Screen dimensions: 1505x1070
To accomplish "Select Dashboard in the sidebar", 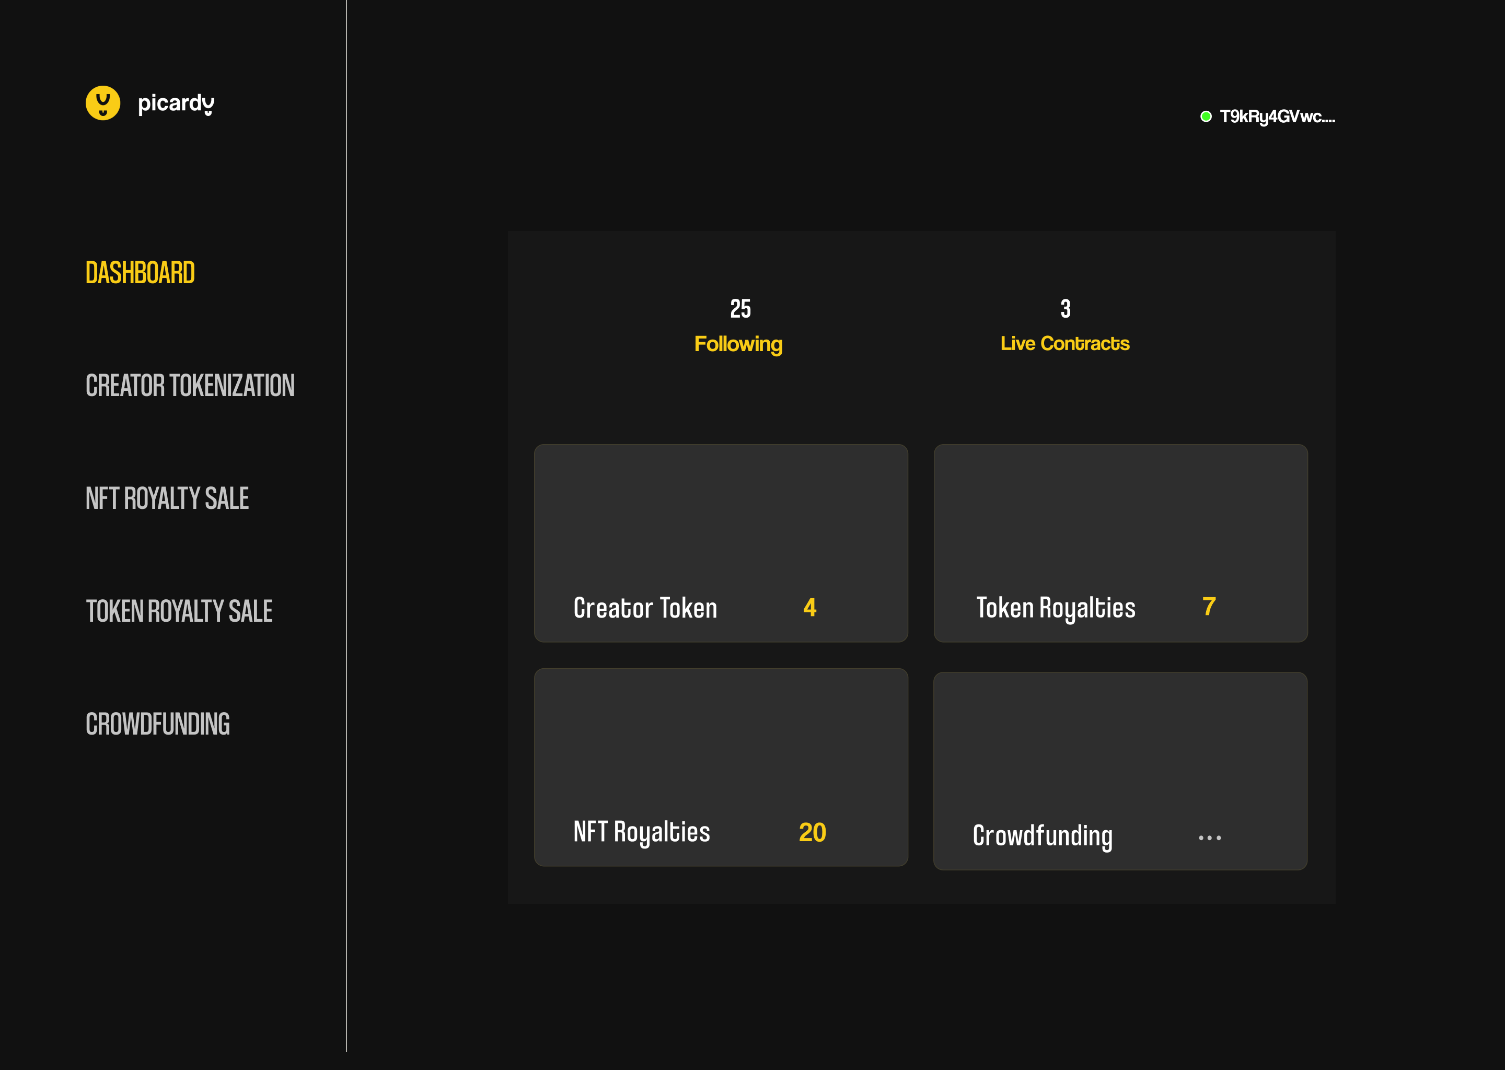I will pyautogui.click(x=140, y=273).
